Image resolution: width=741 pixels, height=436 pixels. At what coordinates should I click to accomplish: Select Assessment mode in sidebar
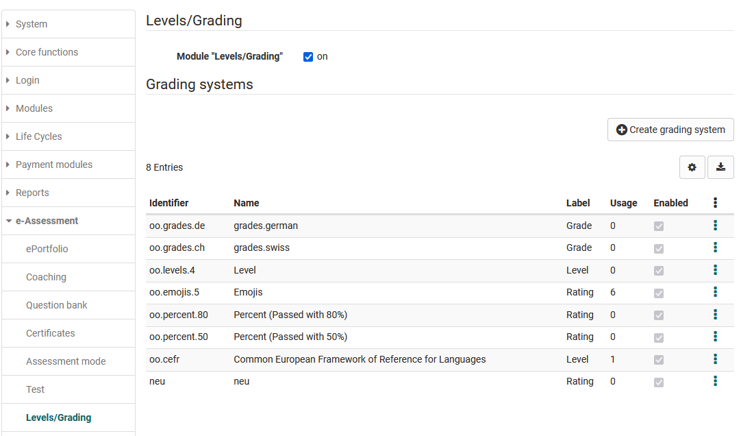coord(66,361)
